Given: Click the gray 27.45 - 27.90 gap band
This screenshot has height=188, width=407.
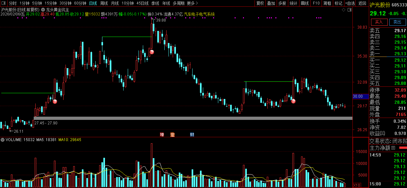Looking at the screenshot, I should click(x=193, y=118).
